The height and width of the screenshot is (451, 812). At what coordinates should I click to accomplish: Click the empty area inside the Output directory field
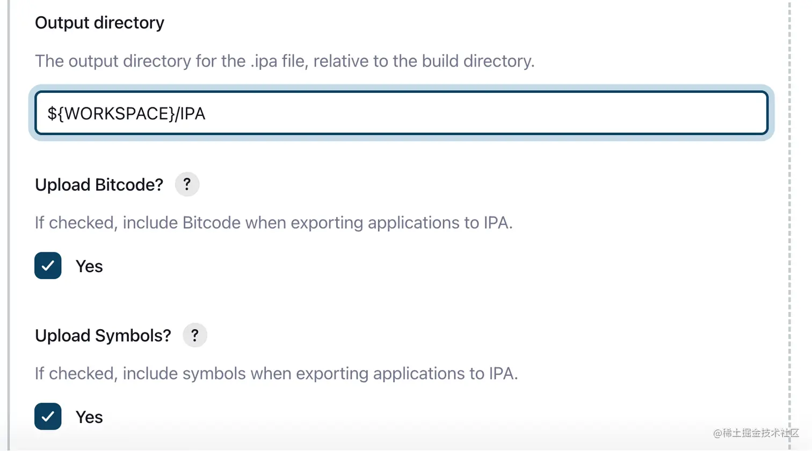coord(483,113)
